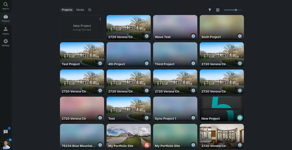The height and width of the screenshot is (150, 292).
Task: Click dollar icon on New Project card
Action: [x=240, y=118]
